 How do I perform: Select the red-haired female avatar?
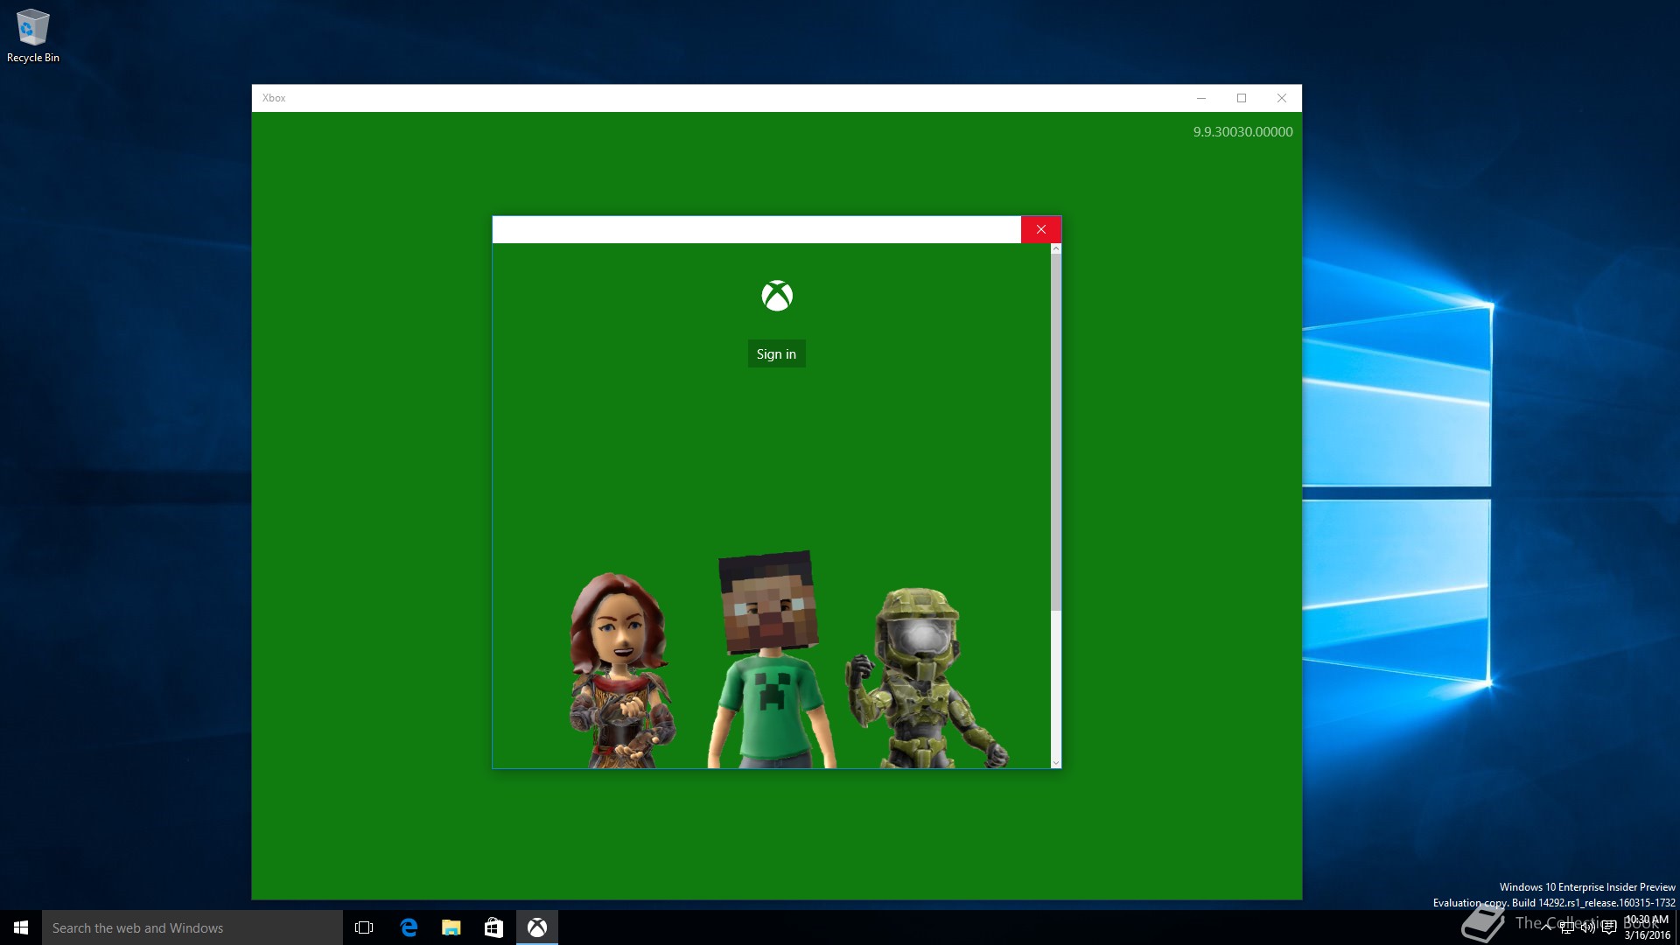[x=621, y=670]
